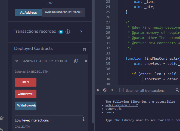Click line number 37 in gutter

point(108,74)
